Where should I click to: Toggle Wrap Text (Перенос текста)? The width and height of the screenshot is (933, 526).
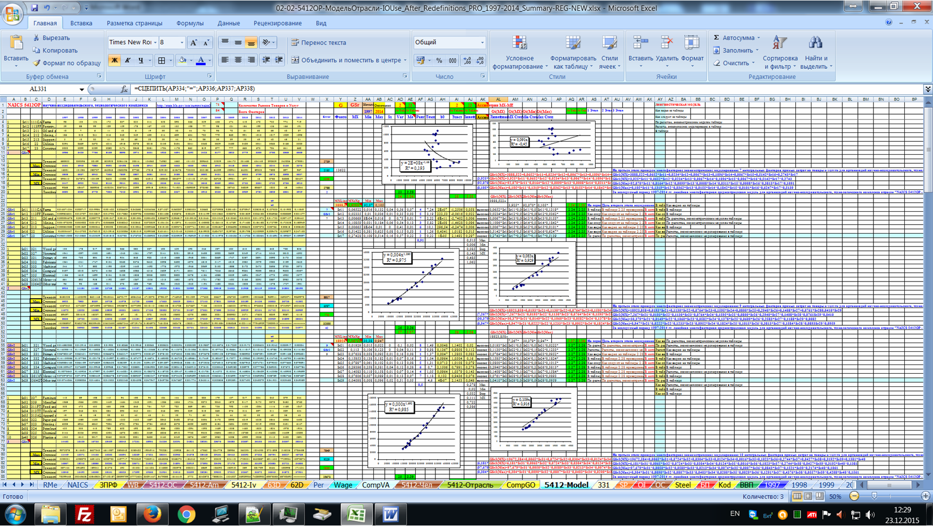point(319,43)
